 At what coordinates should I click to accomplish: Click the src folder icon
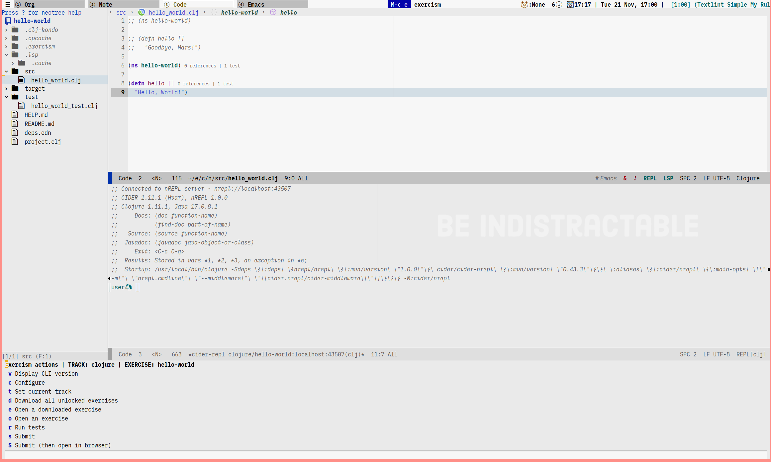pyautogui.click(x=15, y=71)
